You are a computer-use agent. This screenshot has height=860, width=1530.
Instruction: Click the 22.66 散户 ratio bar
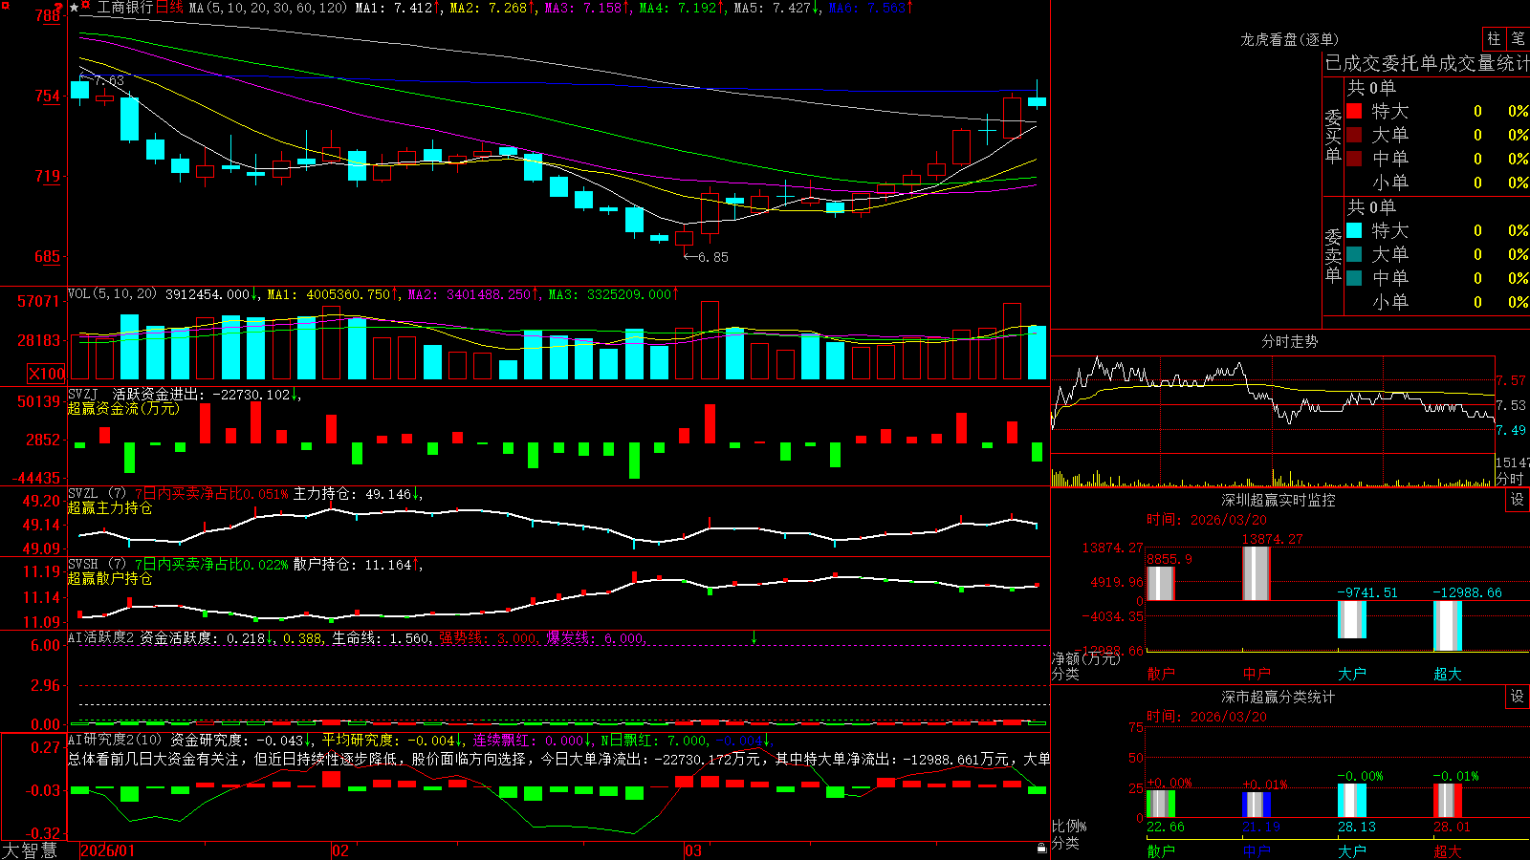coord(1161,804)
